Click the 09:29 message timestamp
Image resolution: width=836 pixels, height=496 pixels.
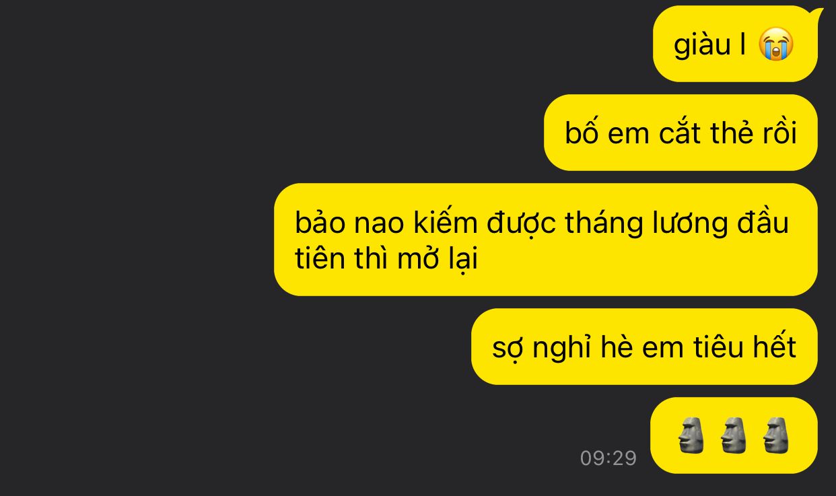pyautogui.click(x=608, y=458)
